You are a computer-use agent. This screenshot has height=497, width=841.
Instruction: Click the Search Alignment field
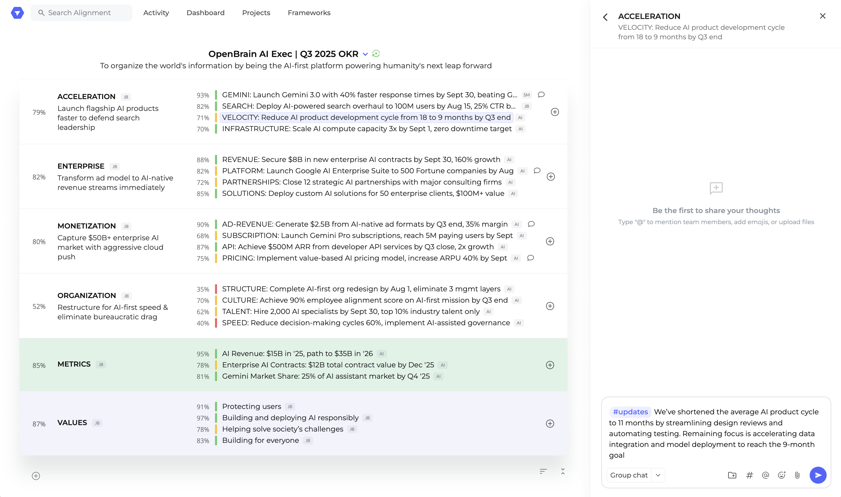tap(81, 13)
